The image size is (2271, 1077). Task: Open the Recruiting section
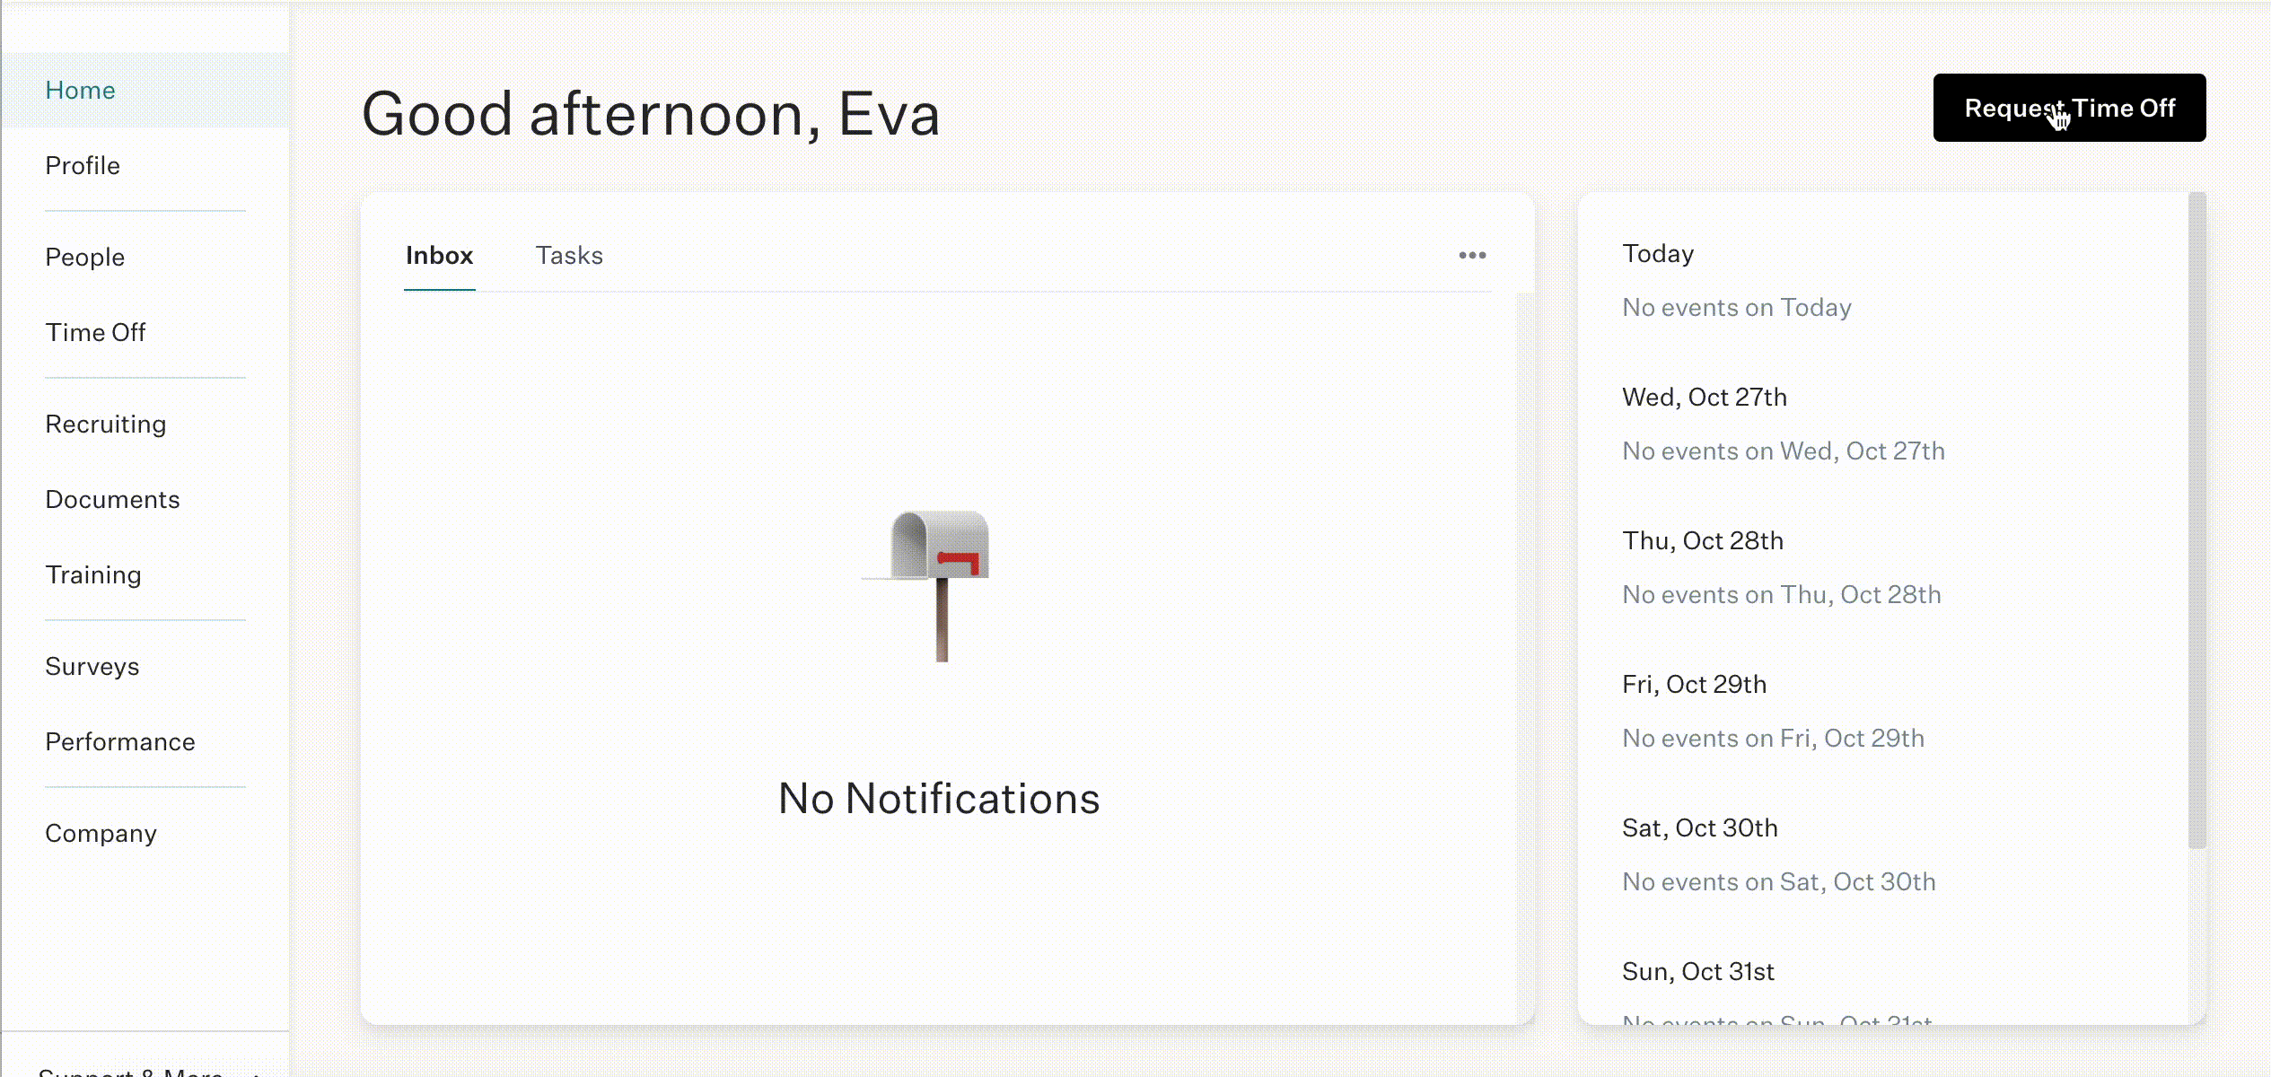(x=105, y=425)
